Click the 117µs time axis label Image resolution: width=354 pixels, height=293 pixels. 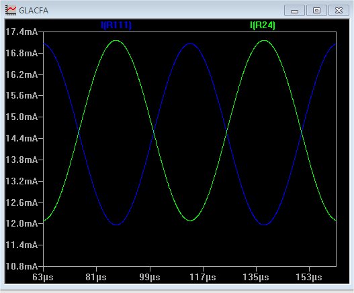203,277
